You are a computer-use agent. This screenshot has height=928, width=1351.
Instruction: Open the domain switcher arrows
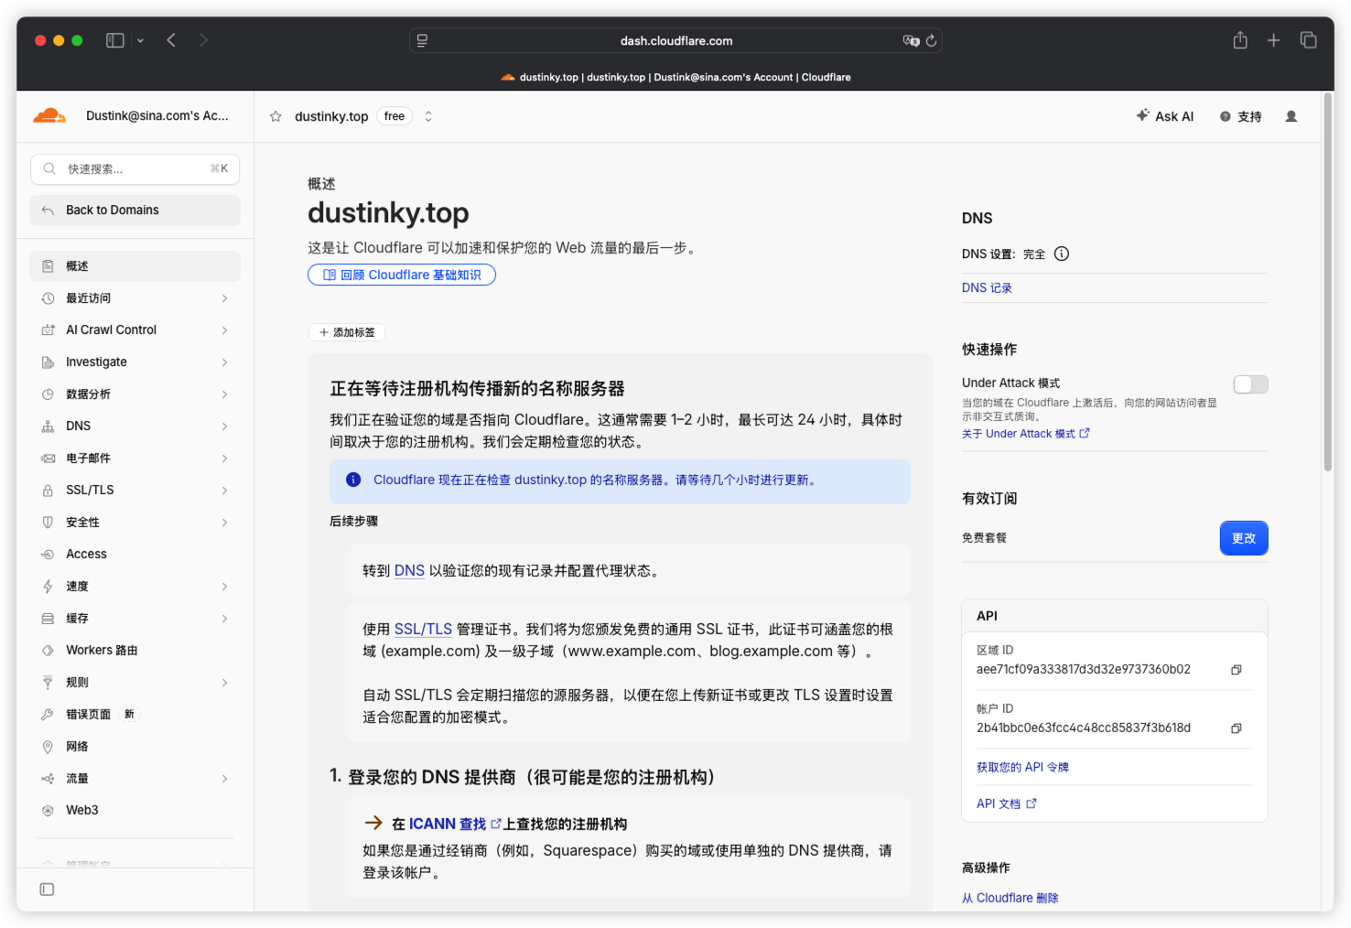pos(427,116)
